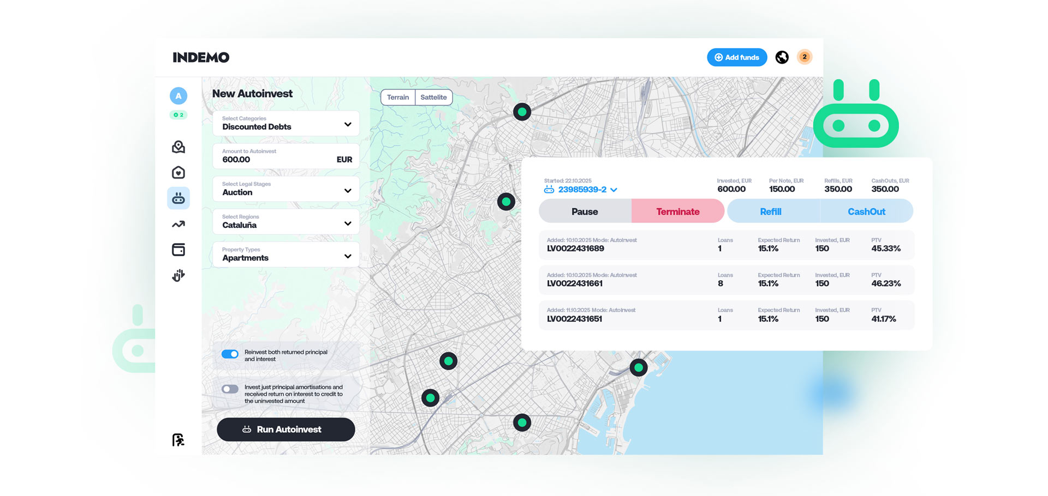Open the notifications badge showing 2
The image size is (1048, 496).
pyautogui.click(x=804, y=57)
